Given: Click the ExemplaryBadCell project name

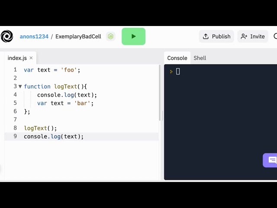Looking at the screenshot, I should coord(78,36).
